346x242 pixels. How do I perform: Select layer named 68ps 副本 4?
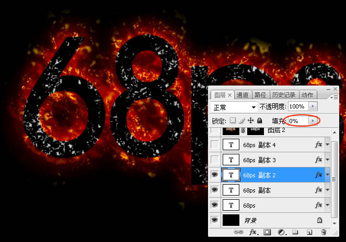click(259, 145)
